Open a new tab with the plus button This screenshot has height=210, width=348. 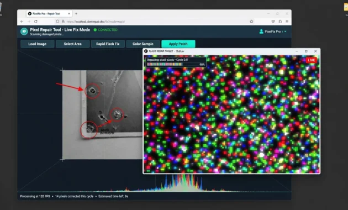pos(76,14)
